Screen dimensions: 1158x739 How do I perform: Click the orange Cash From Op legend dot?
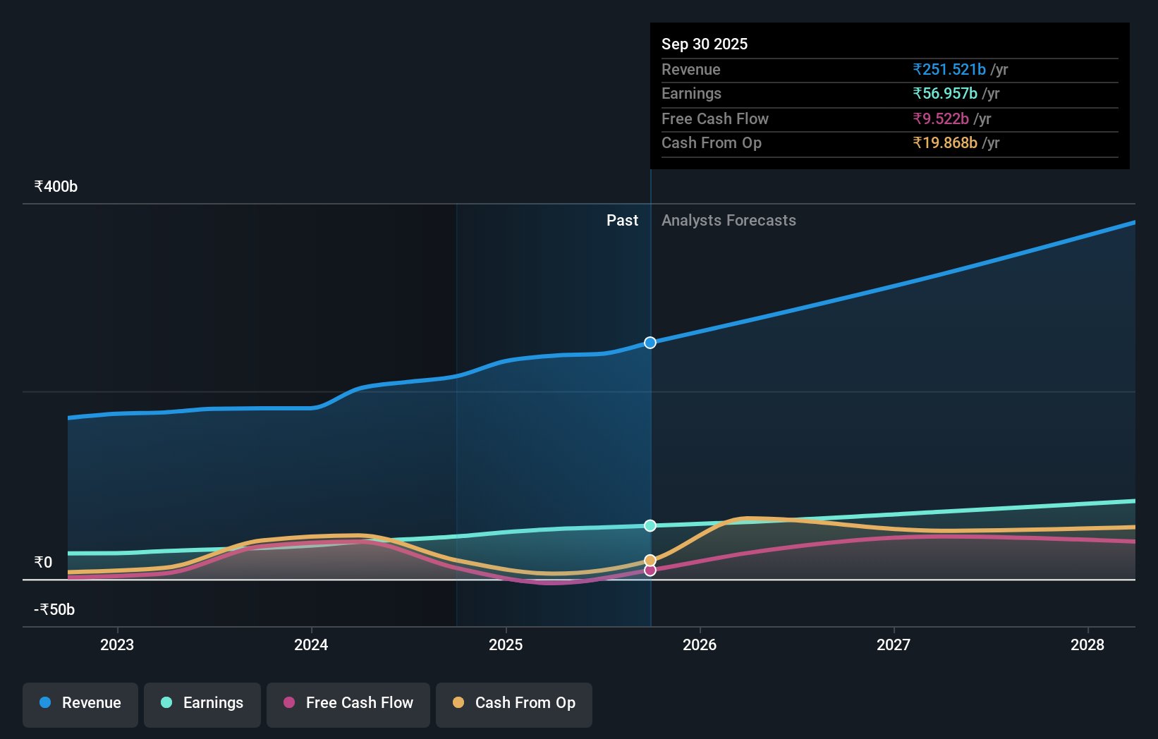click(x=458, y=702)
